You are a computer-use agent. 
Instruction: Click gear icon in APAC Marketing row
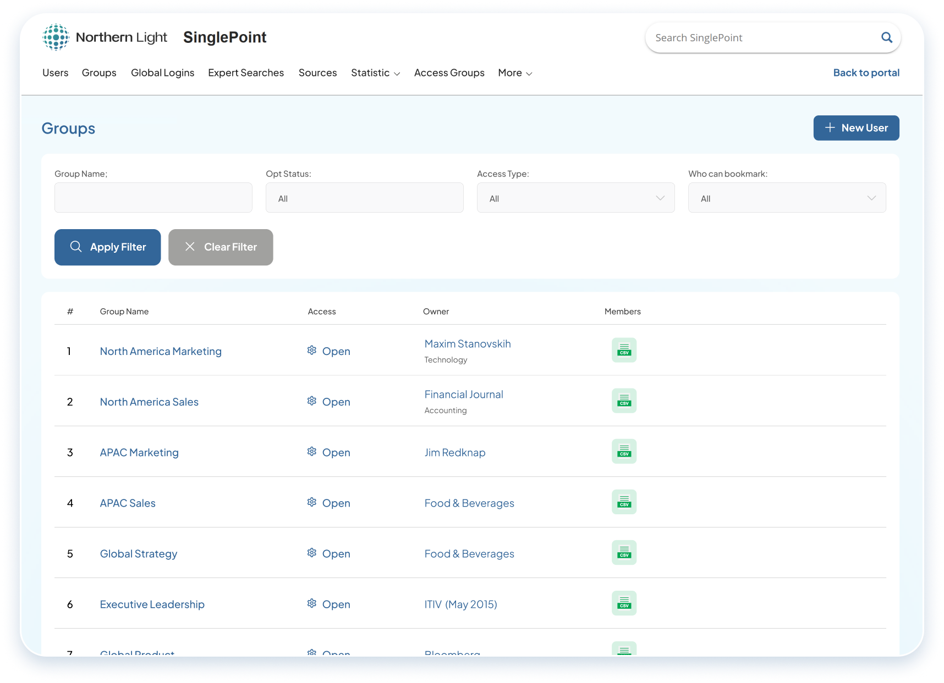coord(312,452)
